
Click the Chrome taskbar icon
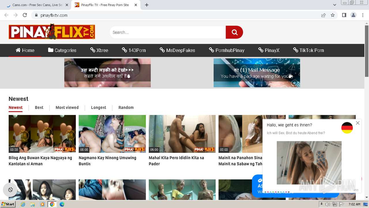click(52, 204)
